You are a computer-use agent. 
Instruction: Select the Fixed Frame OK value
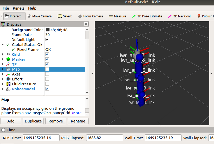point(48,49)
